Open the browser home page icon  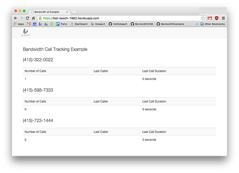point(33,18)
